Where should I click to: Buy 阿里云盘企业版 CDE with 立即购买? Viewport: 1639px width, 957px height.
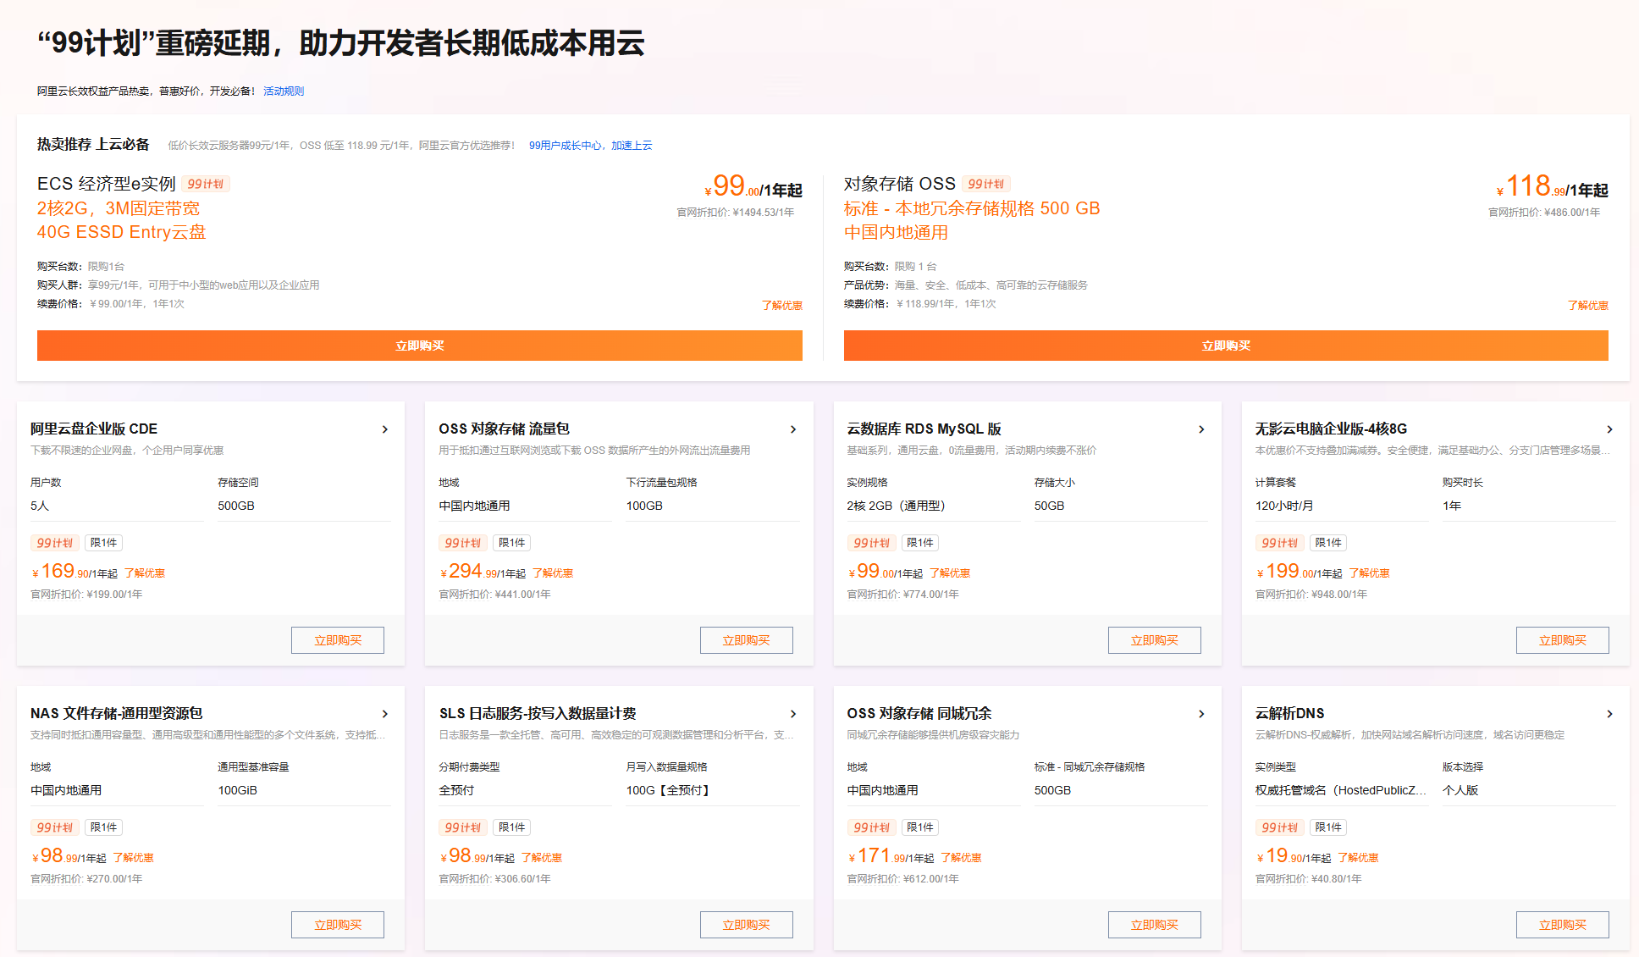click(x=338, y=640)
